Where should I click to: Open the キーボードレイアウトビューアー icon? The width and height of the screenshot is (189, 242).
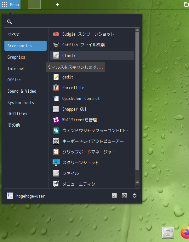[x=56, y=141]
